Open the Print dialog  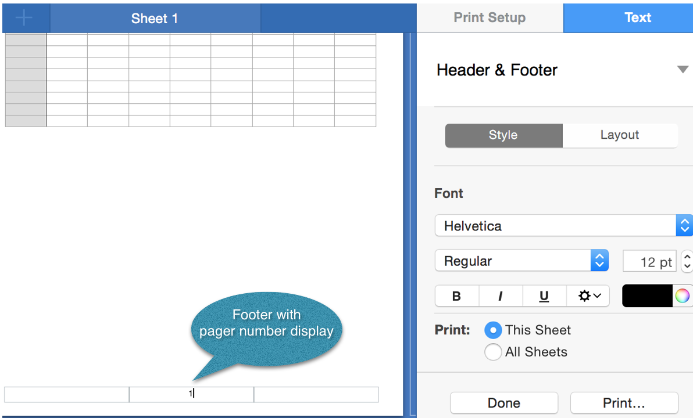pyautogui.click(x=624, y=402)
